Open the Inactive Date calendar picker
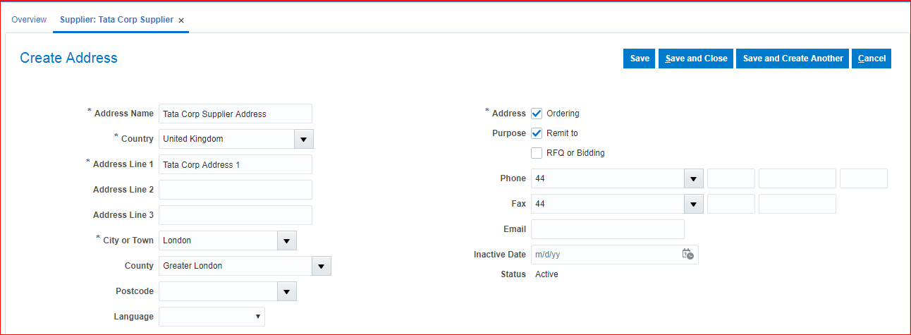911x335 pixels. coord(687,255)
